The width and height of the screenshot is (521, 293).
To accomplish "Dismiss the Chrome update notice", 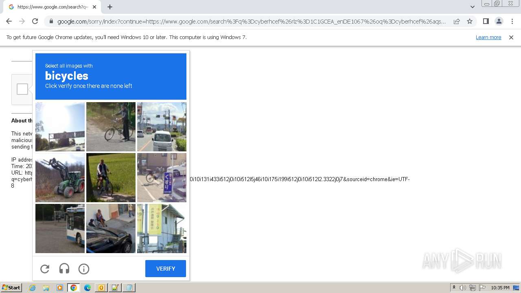I will (511, 37).
